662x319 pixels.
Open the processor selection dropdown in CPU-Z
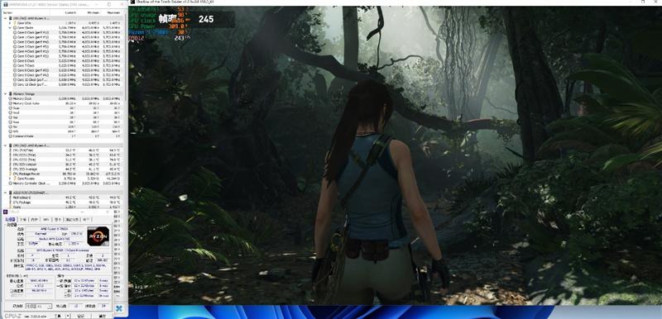[39, 306]
